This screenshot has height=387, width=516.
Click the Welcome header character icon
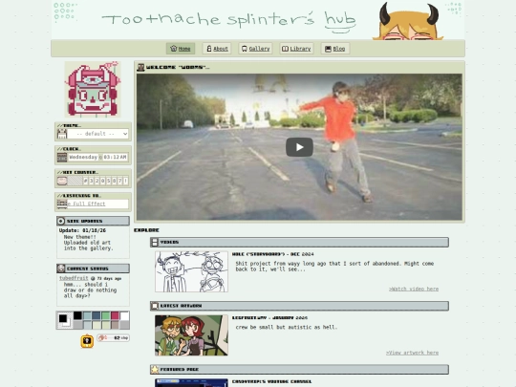[x=140, y=67]
